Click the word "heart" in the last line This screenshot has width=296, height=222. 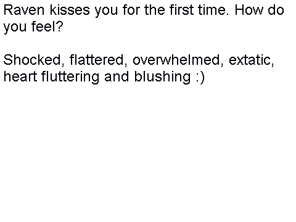point(20,76)
